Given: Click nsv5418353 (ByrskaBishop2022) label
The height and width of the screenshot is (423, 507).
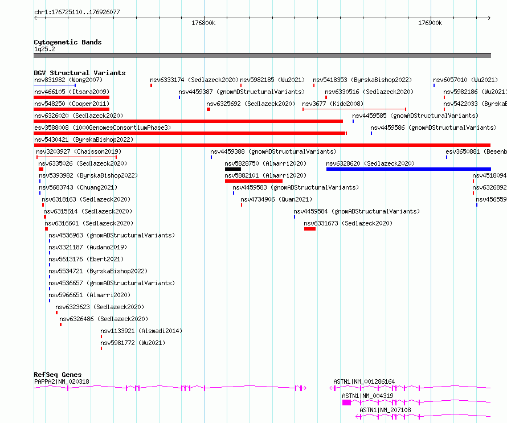Looking at the screenshot, I should [362, 80].
